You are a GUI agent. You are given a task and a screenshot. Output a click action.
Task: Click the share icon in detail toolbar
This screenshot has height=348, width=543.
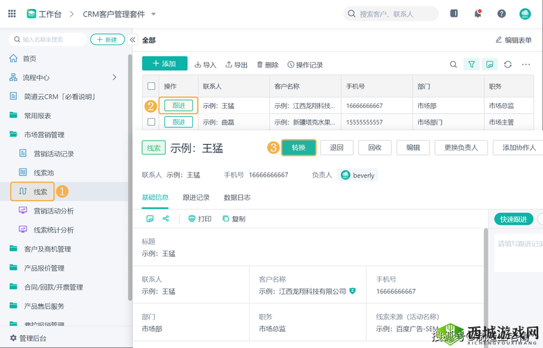166,219
